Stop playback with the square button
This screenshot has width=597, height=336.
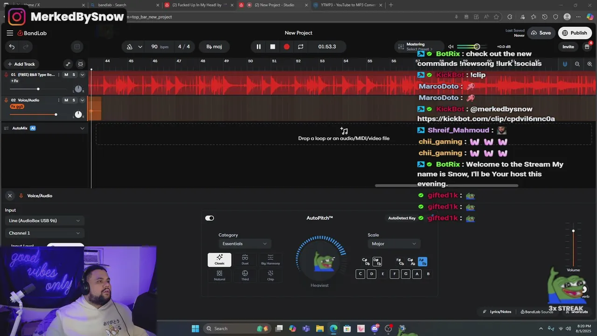(x=272, y=47)
